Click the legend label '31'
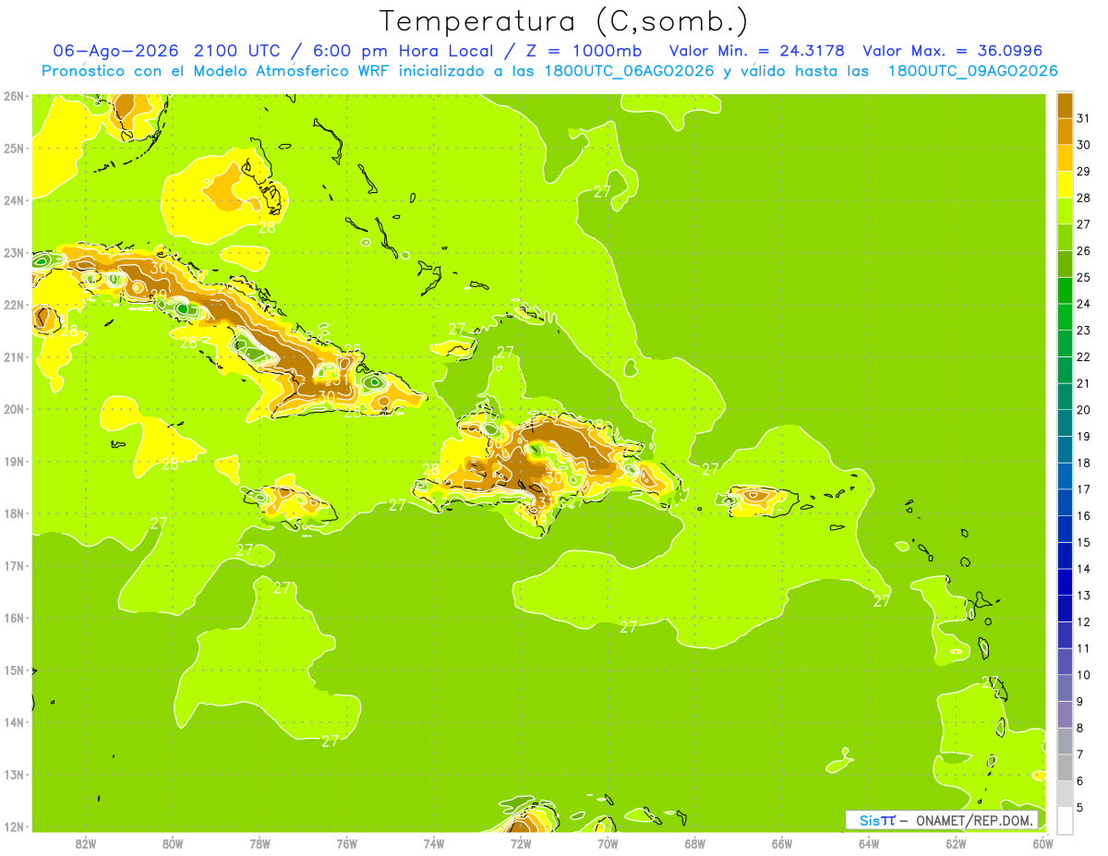 click(x=1084, y=118)
